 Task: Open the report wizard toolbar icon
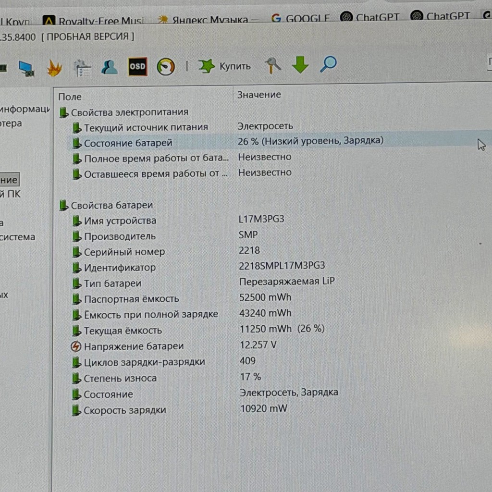tap(82, 68)
